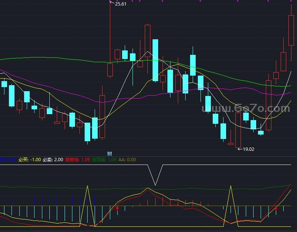Click the 必买: -1.00 indicator value

[30, 160]
